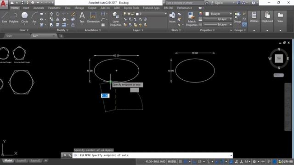This screenshot has width=294, height=165.
Task: Click the Array tool icon
Action: click(64, 25)
